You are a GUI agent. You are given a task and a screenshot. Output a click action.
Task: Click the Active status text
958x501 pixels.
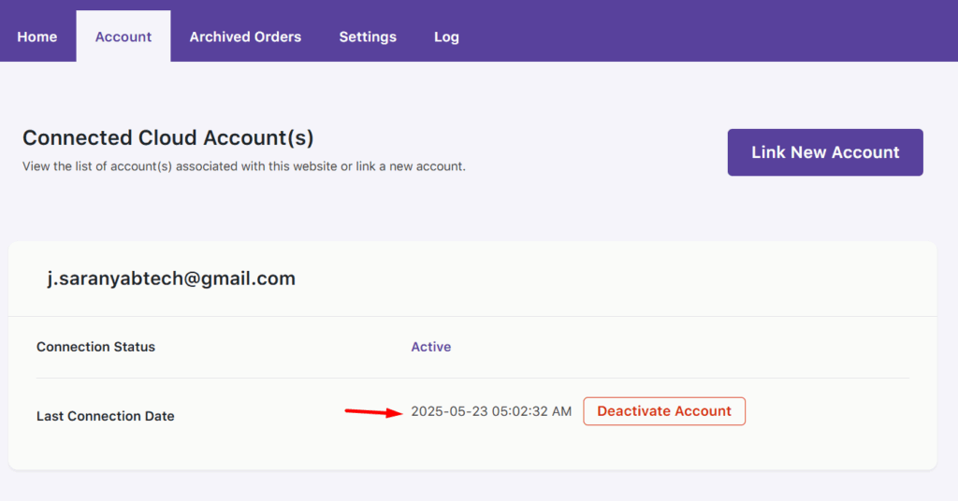tap(430, 347)
